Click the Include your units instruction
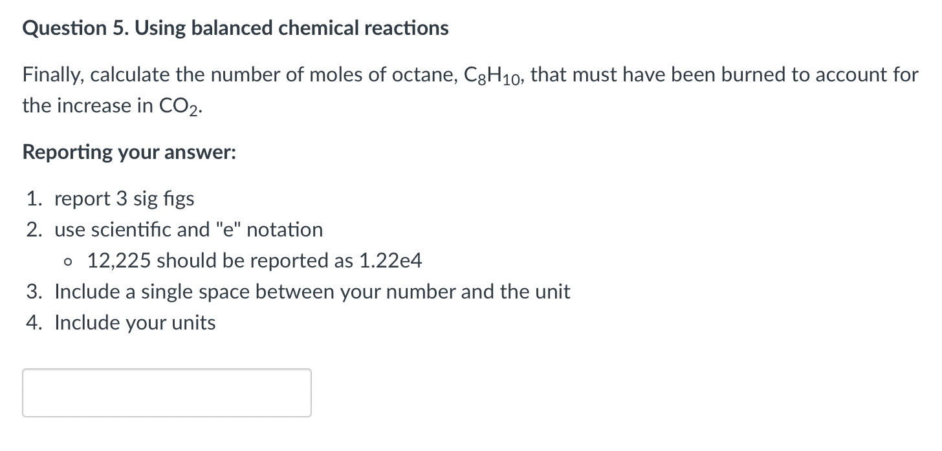This screenshot has width=942, height=451. 135,322
